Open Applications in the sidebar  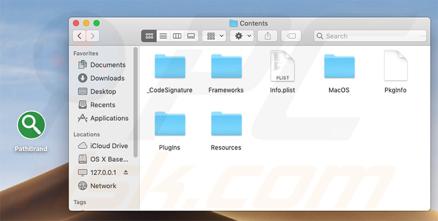coord(103,119)
